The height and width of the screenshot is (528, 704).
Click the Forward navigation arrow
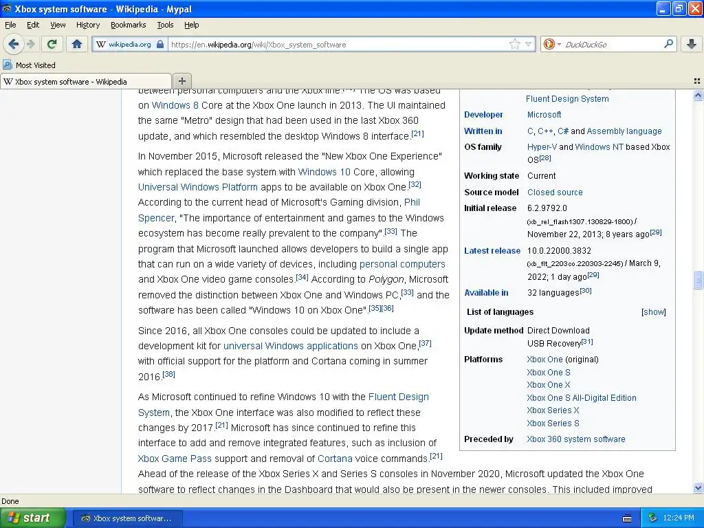coord(31,44)
